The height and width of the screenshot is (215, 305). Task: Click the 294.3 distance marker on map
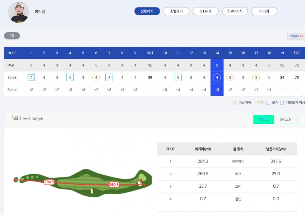[x=49, y=182]
